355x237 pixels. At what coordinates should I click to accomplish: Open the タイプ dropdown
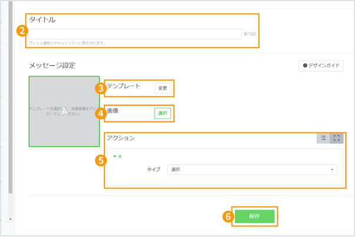[x=252, y=170]
